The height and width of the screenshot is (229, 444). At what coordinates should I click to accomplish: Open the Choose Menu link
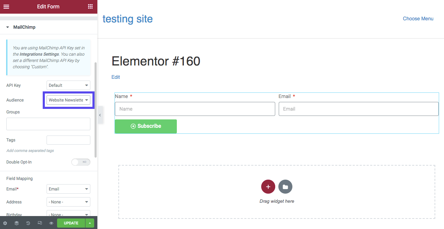pos(418,19)
